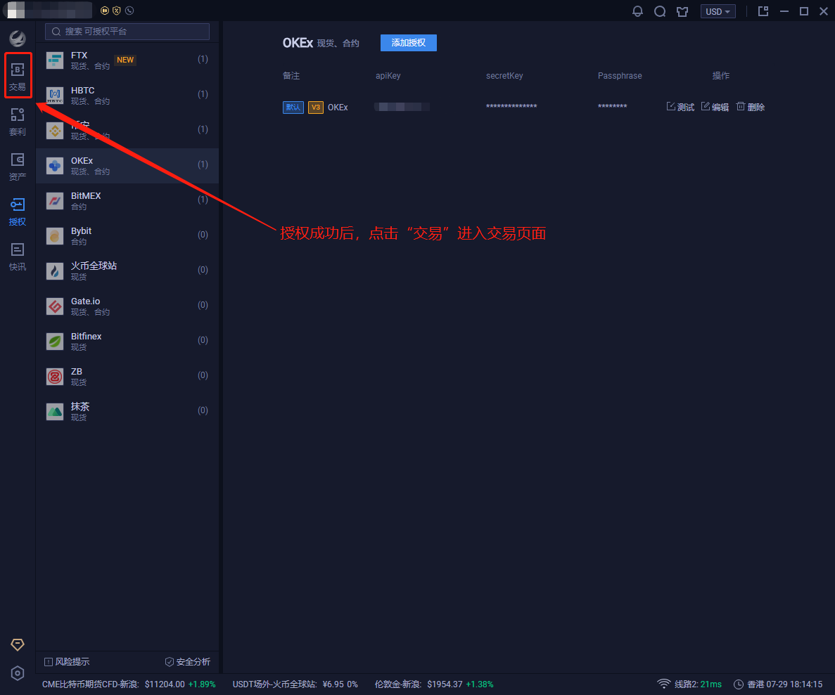
Task: Open the USD currency dropdown
Action: pos(718,11)
